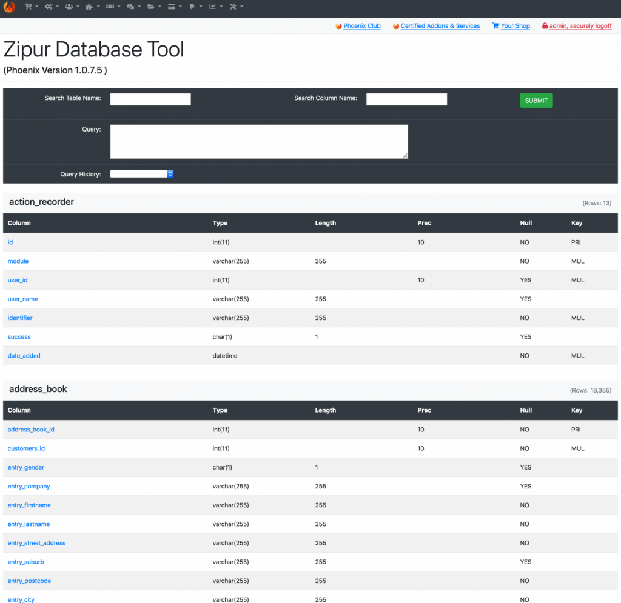
Task: Go to Your Shop link
Action: [x=515, y=25]
